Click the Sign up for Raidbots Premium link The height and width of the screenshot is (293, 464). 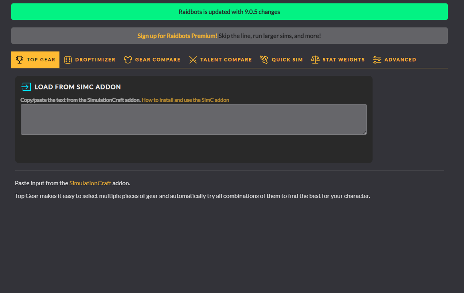177,36
